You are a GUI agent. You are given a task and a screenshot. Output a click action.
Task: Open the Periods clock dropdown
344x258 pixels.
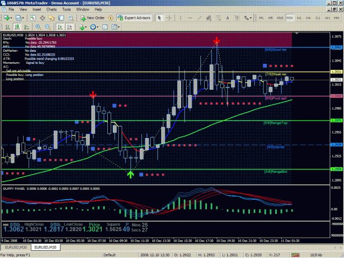(94, 27)
